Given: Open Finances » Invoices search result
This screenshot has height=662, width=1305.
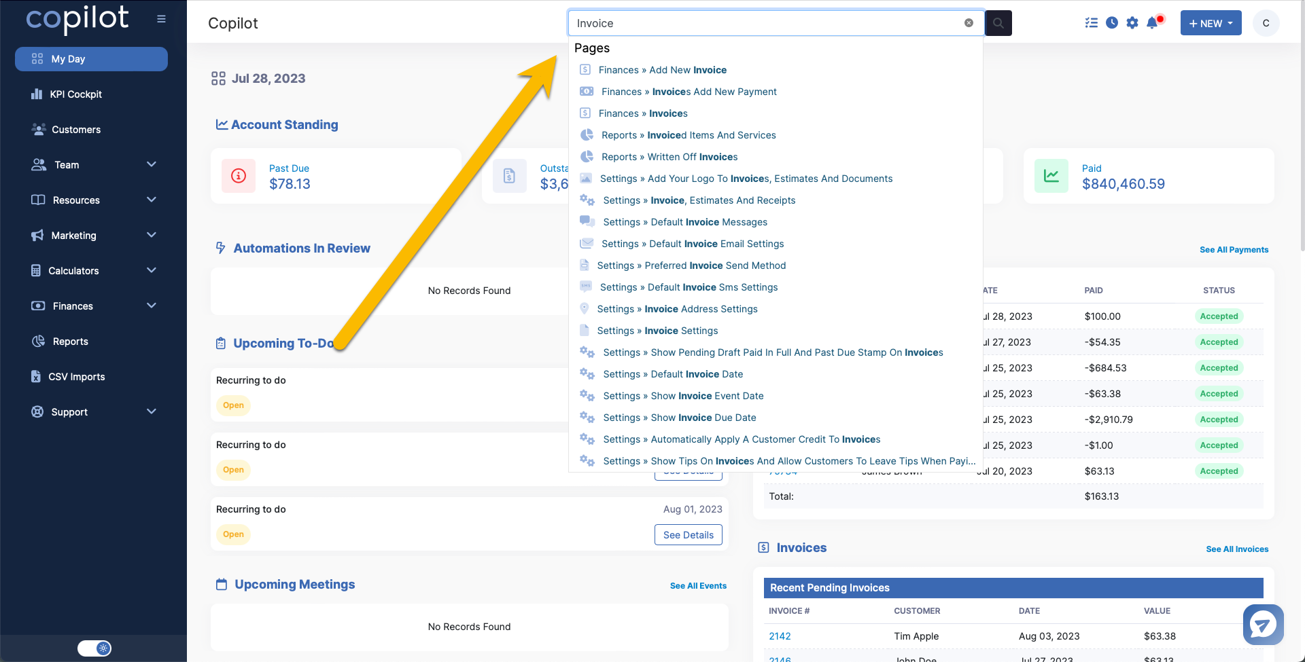Looking at the screenshot, I should 642,113.
